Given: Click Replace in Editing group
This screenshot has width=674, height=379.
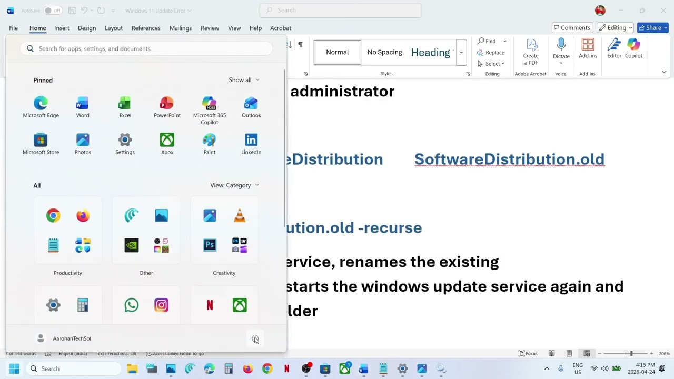Looking at the screenshot, I should [x=491, y=53].
